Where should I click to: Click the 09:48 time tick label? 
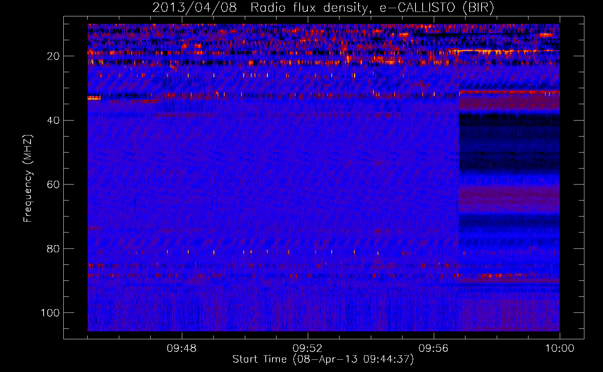point(181,349)
